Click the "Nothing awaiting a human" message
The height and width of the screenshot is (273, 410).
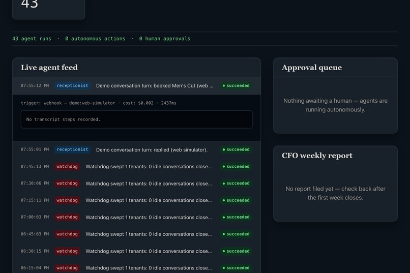(x=336, y=105)
